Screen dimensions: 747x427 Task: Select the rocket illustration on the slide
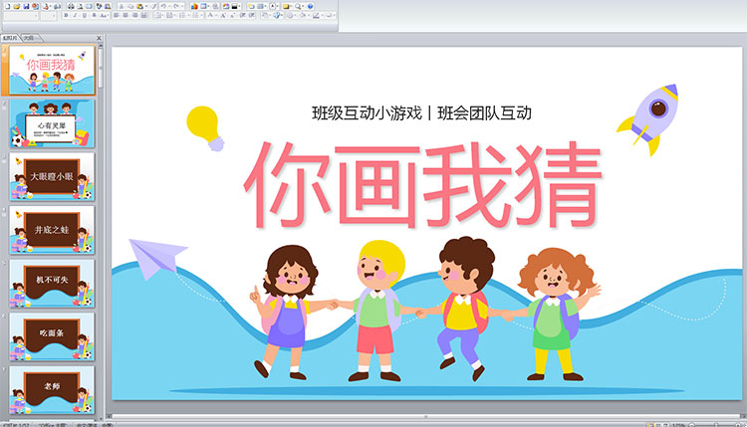coord(648,119)
